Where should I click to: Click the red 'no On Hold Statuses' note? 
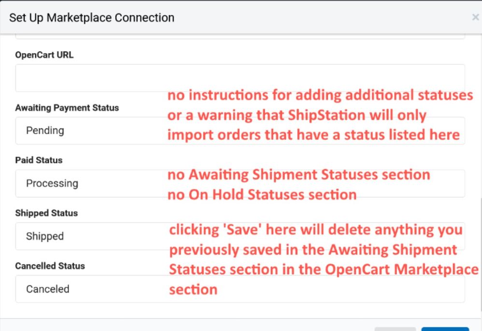pos(262,195)
